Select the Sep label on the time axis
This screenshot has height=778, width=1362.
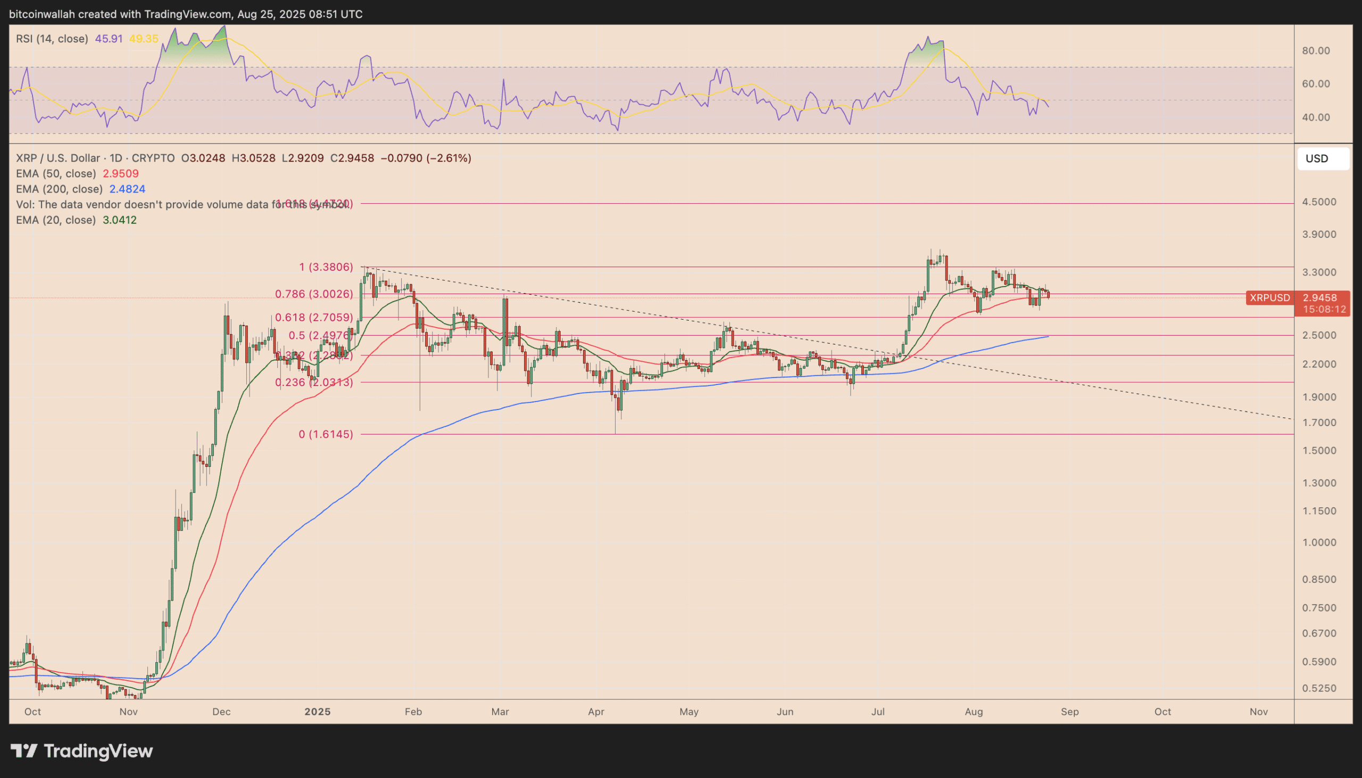click(1070, 712)
